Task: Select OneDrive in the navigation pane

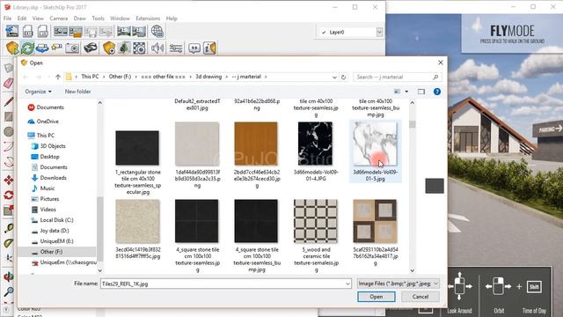Action: pyautogui.click(x=48, y=122)
